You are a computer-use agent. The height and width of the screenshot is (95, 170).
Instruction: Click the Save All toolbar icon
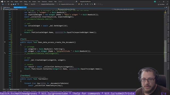click(x=15, y=4)
